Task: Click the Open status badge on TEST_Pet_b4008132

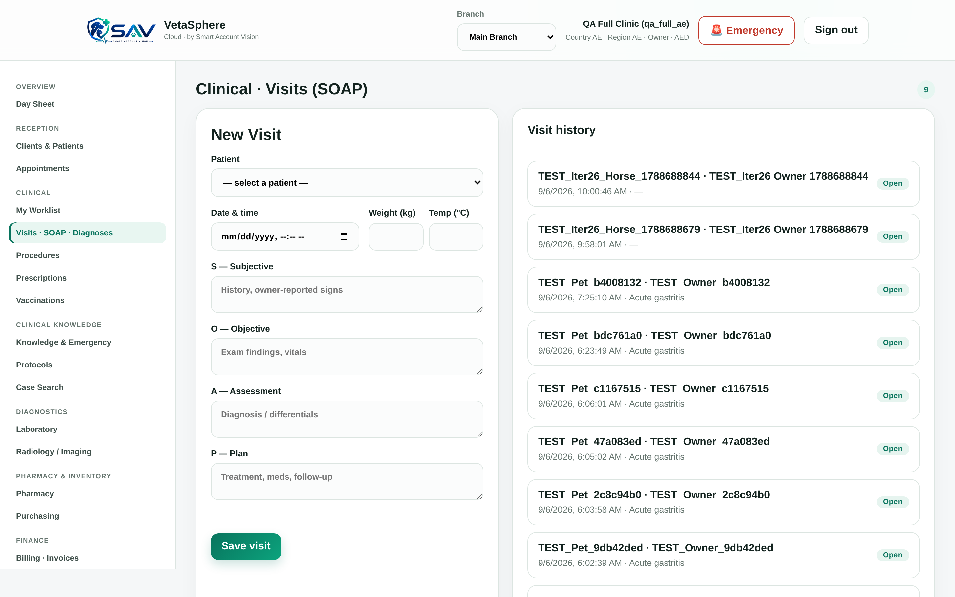Action: 892,290
